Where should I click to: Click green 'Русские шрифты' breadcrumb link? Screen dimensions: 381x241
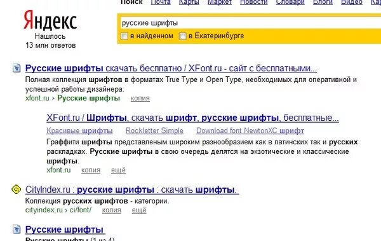[x=89, y=98]
